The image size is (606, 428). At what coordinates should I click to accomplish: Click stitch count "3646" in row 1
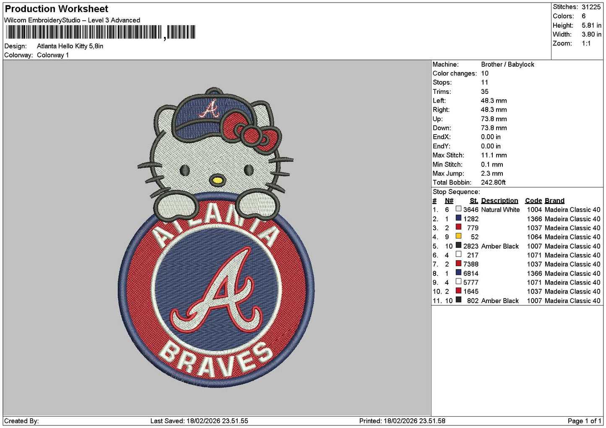tap(471, 210)
